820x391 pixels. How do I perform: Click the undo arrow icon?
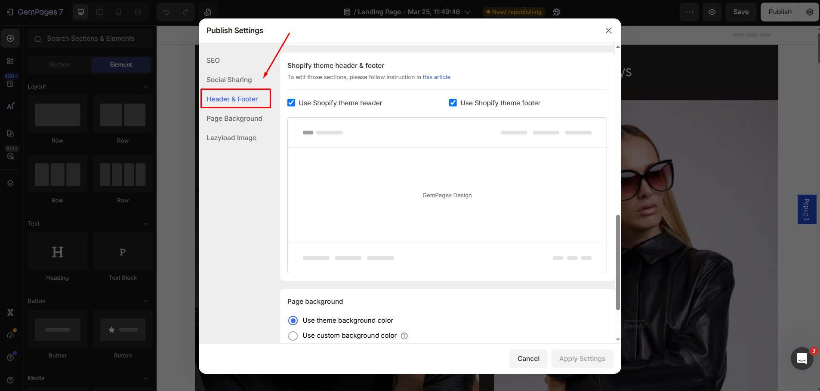tap(166, 12)
